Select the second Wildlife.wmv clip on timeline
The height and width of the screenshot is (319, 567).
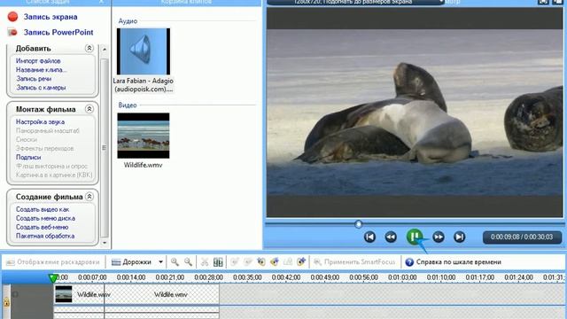coord(161,294)
